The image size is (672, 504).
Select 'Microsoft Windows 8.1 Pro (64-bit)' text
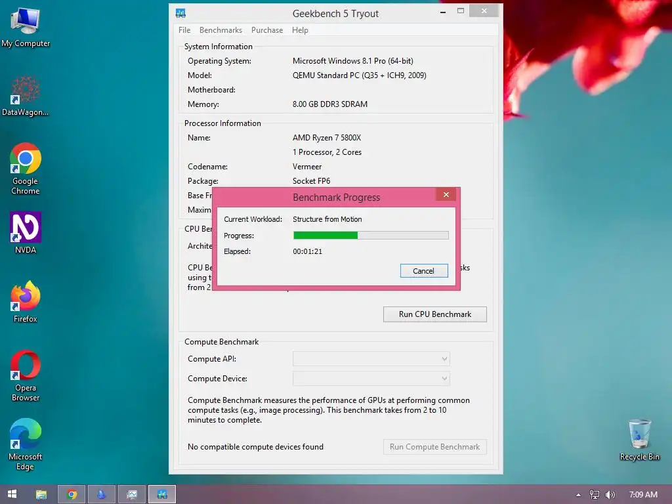point(352,61)
